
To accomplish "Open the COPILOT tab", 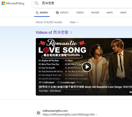I will [x=62, y=13].
